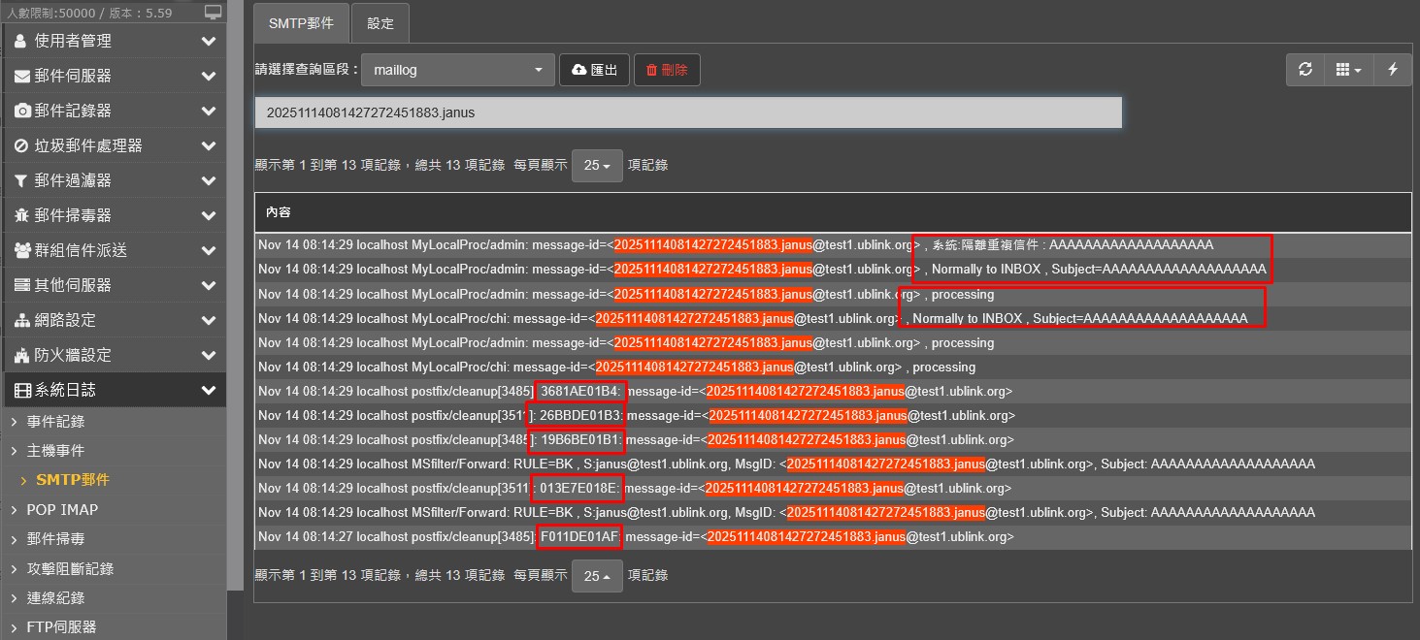Screen dimensions: 1420x640
Task: Click the lightning bolt icon button
Action: click(x=1393, y=70)
